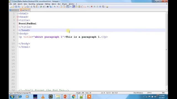The height and width of the screenshot is (99, 177).
Task: Open the Settings menu
Action: pos(48,4)
